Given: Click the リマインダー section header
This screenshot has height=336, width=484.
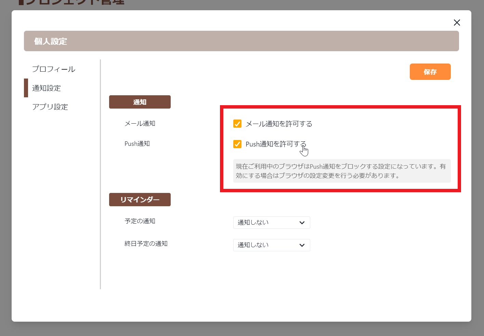Looking at the screenshot, I should (140, 199).
